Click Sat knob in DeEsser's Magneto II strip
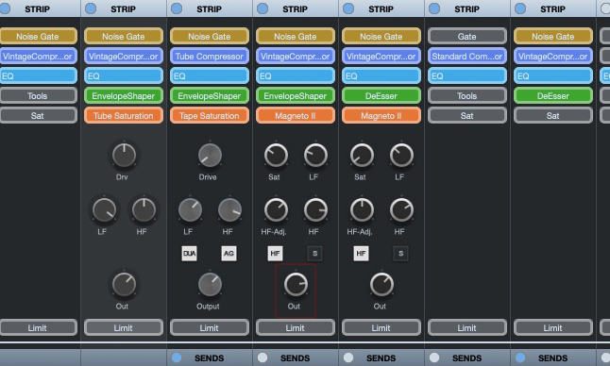This screenshot has width=610, height=366. 363,156
